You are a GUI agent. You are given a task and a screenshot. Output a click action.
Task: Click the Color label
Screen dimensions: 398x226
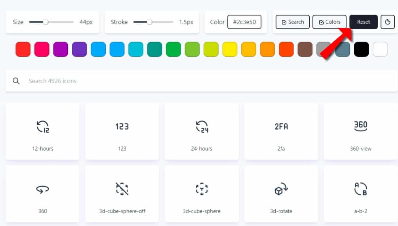click(x=217, y=22)
